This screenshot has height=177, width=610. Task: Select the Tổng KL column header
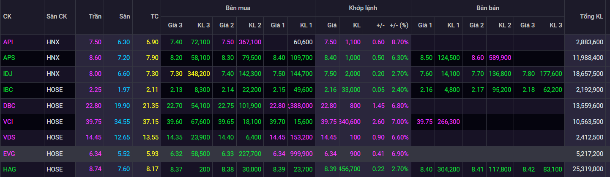pyautogui.click(x=591, y=16)
